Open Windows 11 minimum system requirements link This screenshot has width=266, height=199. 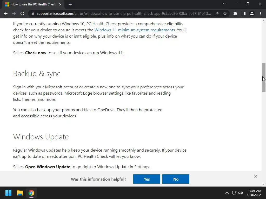point(135,30)
